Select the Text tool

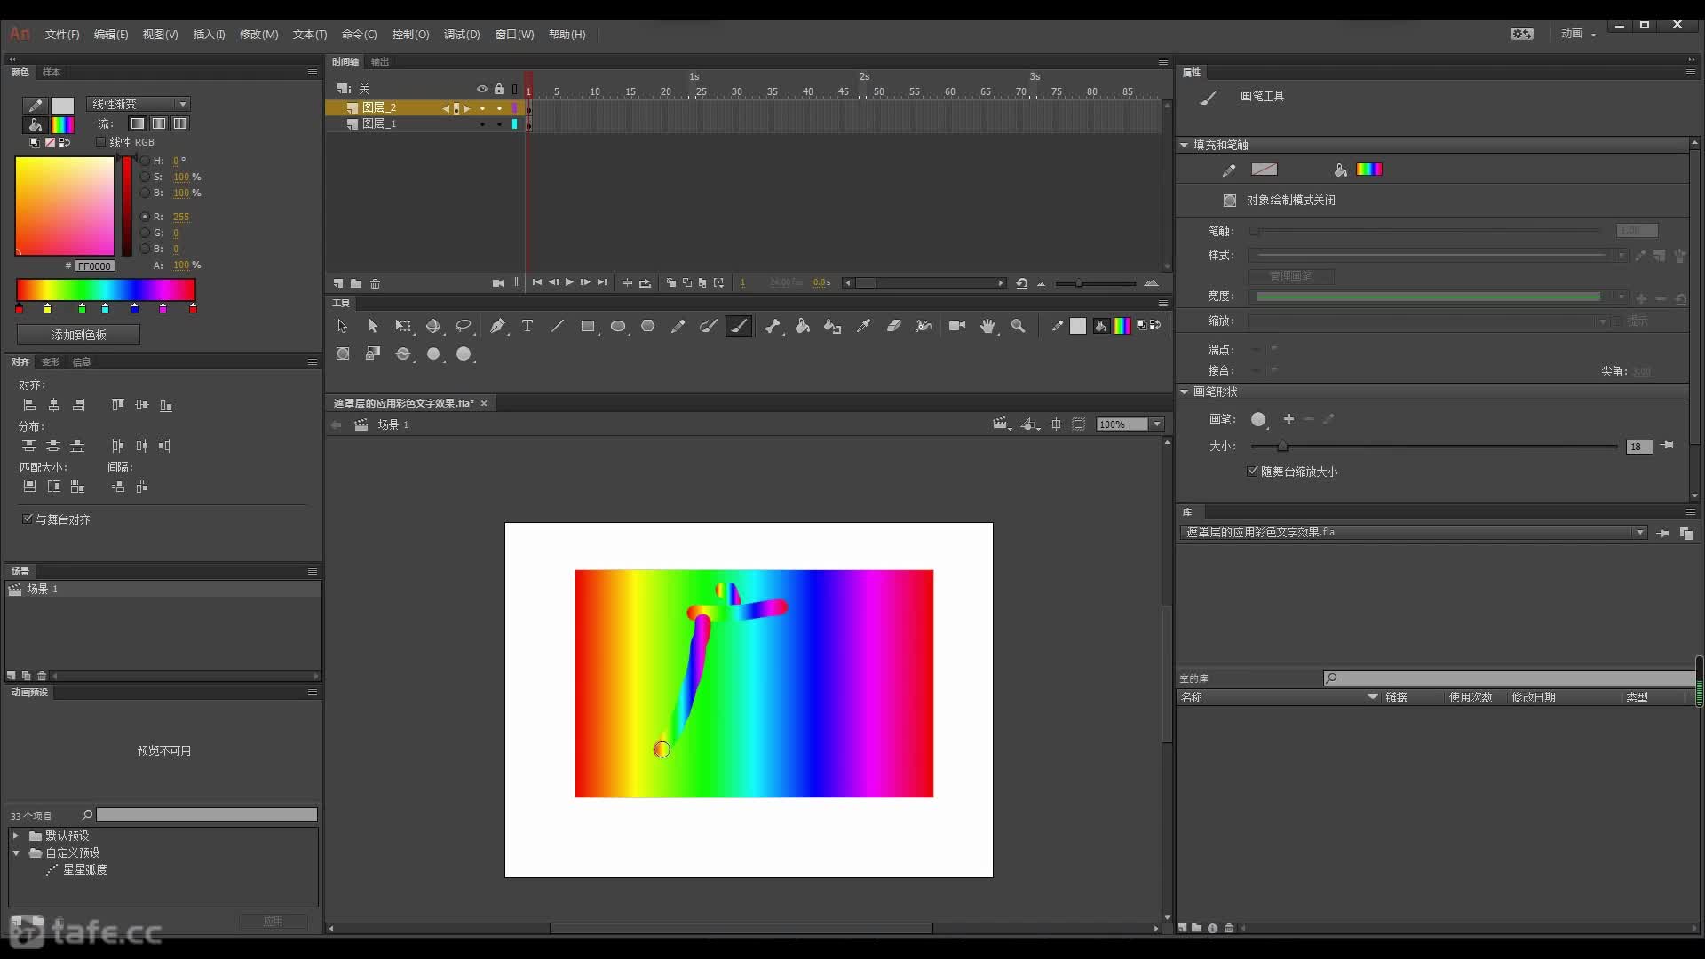pos(527,327)
